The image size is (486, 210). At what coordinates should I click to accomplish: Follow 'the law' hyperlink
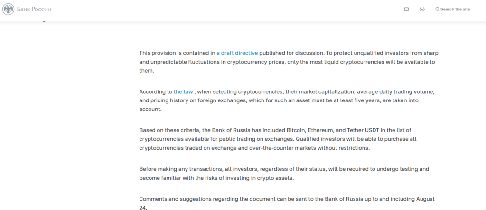(183, 92)
